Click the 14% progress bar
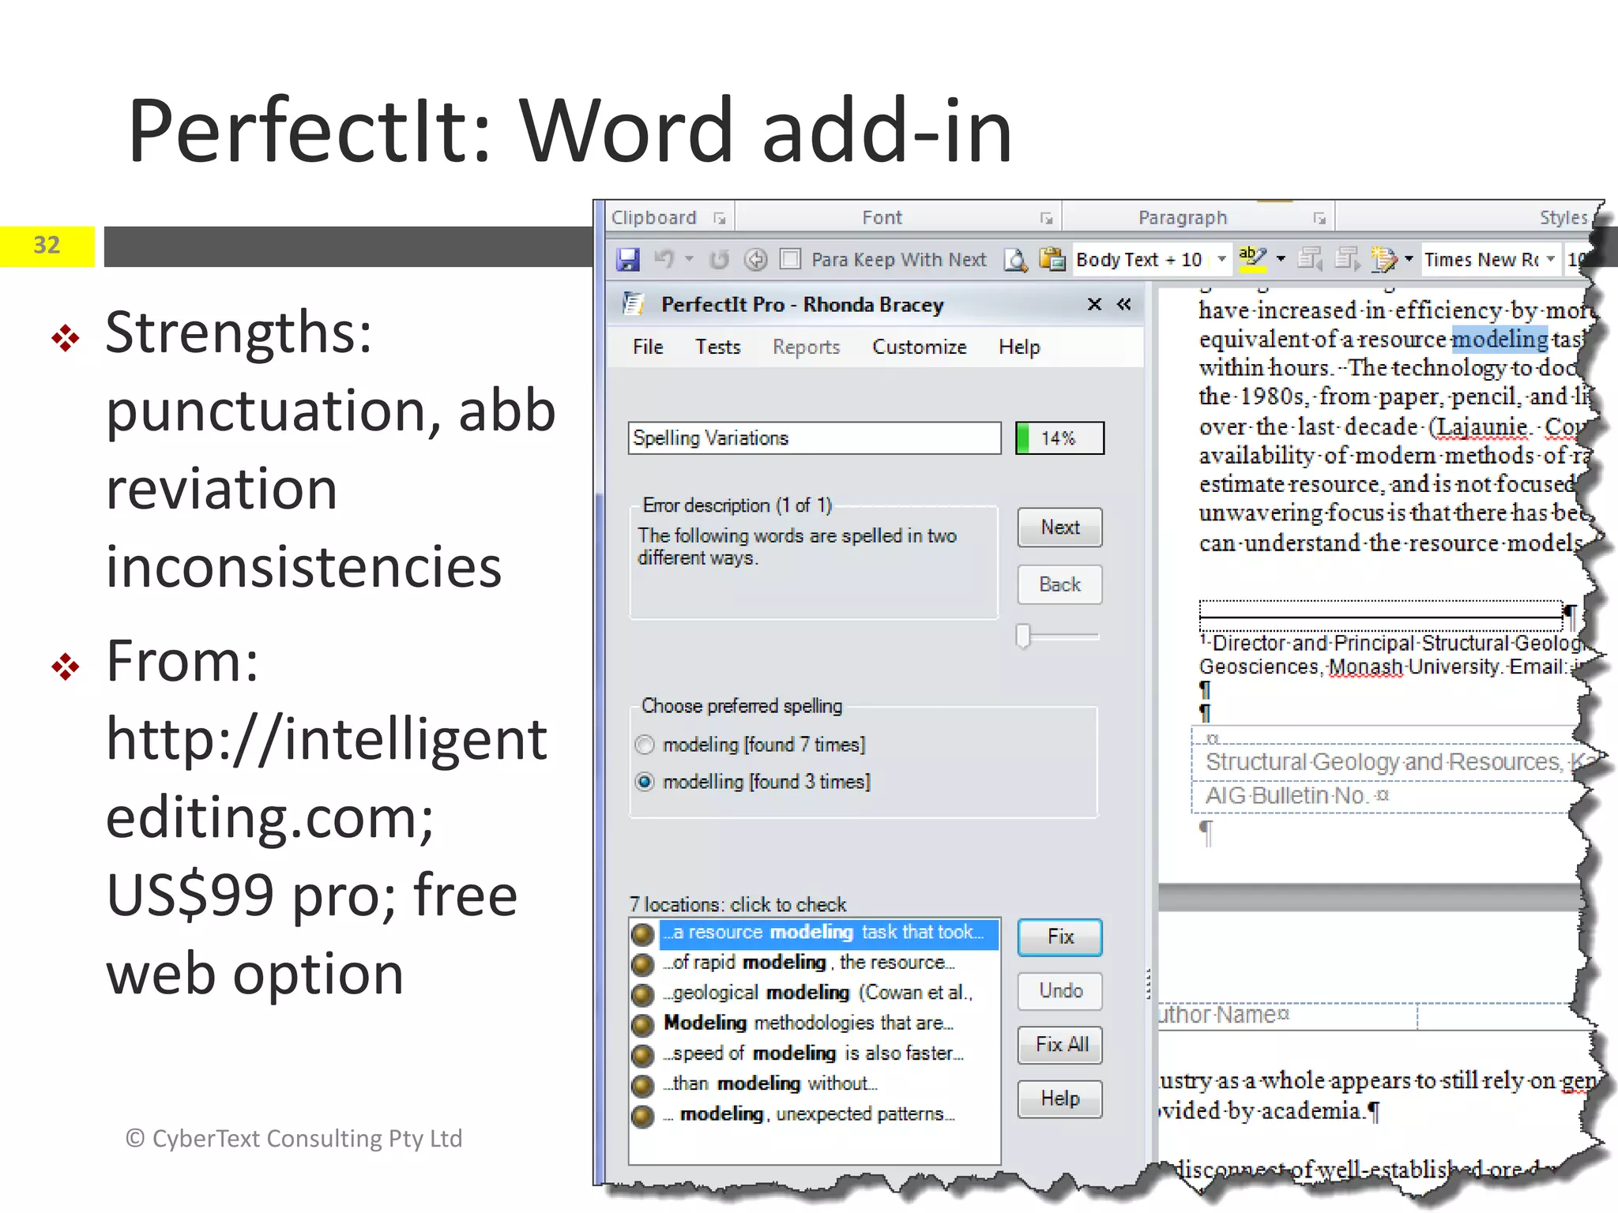 click(1059, 438)
